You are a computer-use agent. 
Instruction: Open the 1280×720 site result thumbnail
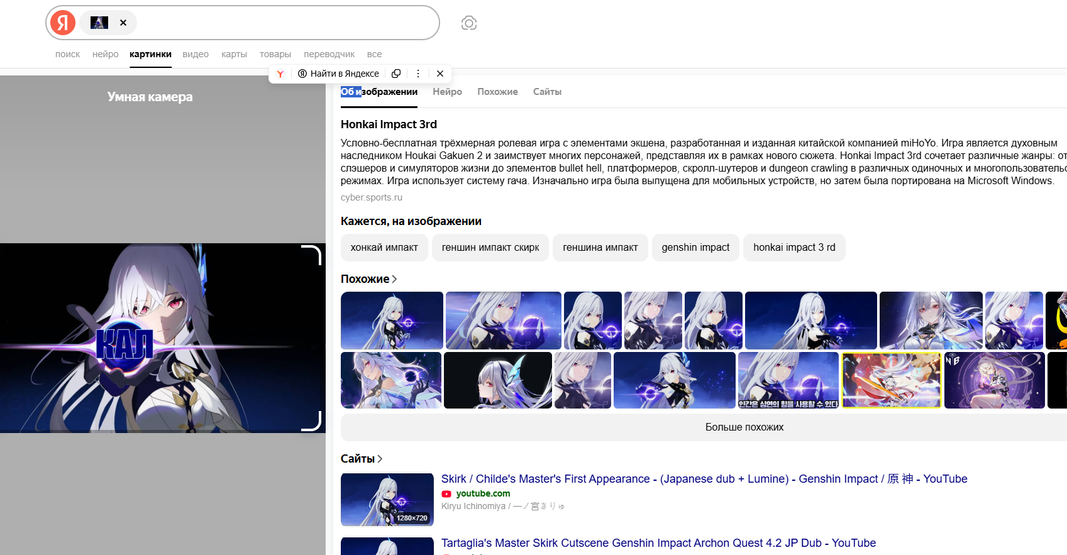pyautogui.click(x=387, y=500)
